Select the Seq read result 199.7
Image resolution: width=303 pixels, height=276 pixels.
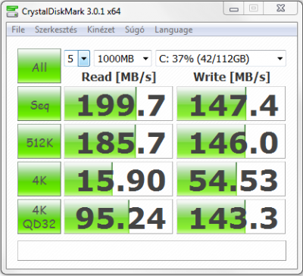pyautogui.click(x=118, y=104)
